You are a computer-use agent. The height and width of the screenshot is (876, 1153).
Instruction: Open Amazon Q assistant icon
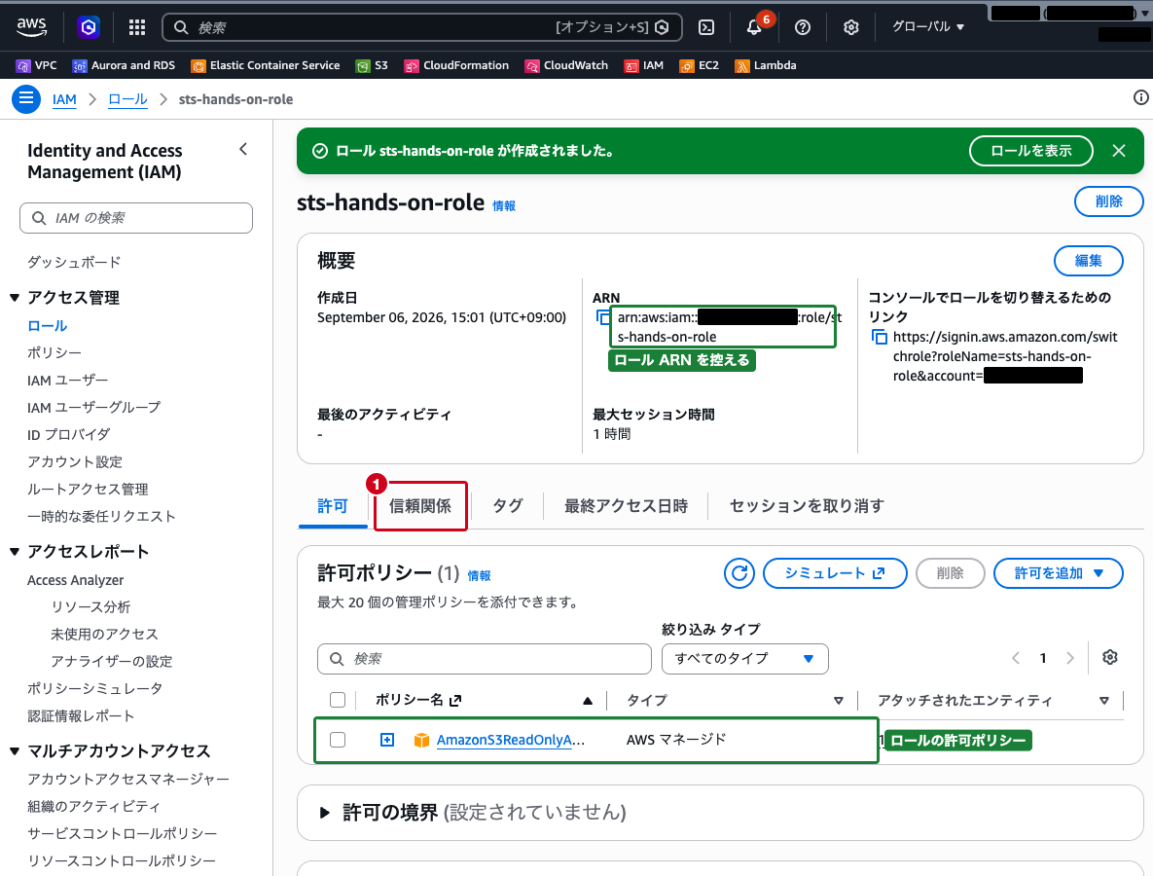click(x=89, y=27)
